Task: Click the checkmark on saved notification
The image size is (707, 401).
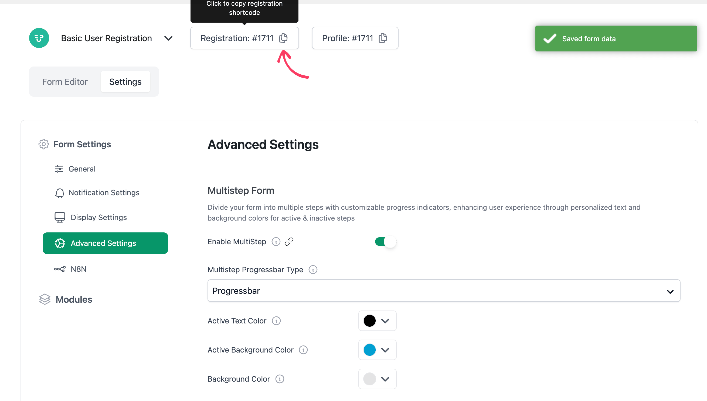Action: click(x=549, y=39)
